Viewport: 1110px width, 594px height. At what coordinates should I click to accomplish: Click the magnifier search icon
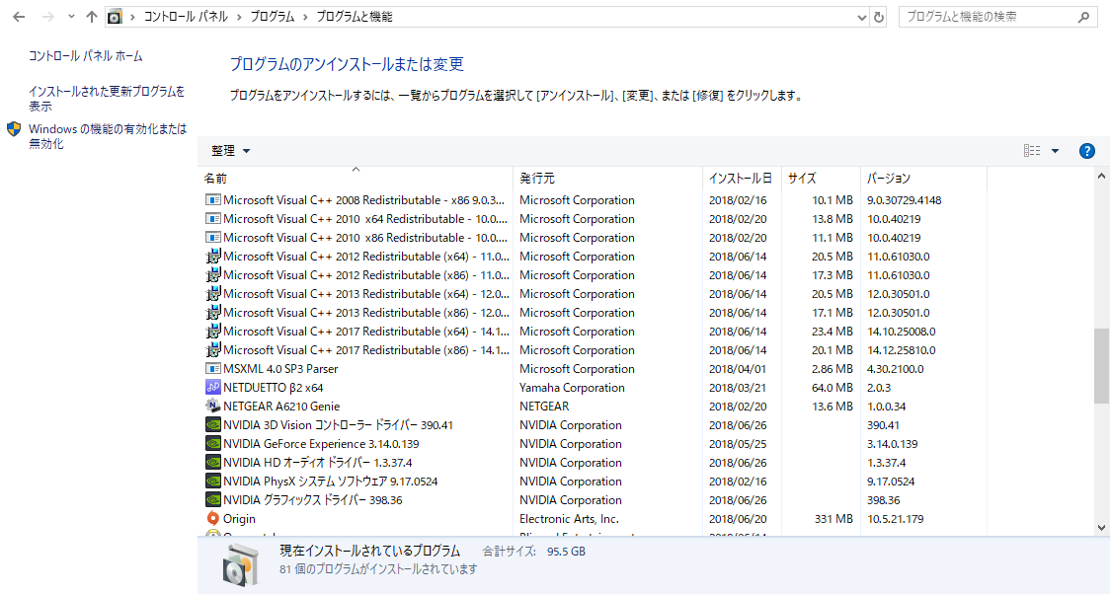[1083, 17]
